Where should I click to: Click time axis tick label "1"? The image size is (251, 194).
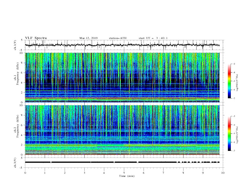[x=45, y=173]
